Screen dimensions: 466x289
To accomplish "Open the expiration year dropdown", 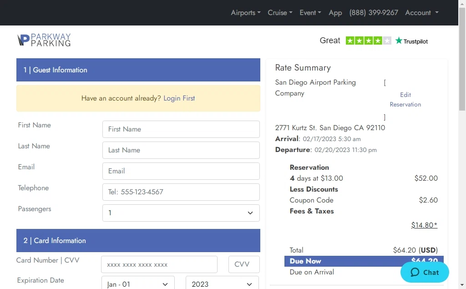I will click(222, 284).
